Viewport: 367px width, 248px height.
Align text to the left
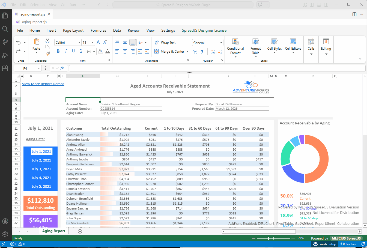click(x=117, y=51)
